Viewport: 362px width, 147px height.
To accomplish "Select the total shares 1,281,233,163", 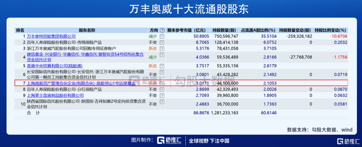I will (224, 113).
